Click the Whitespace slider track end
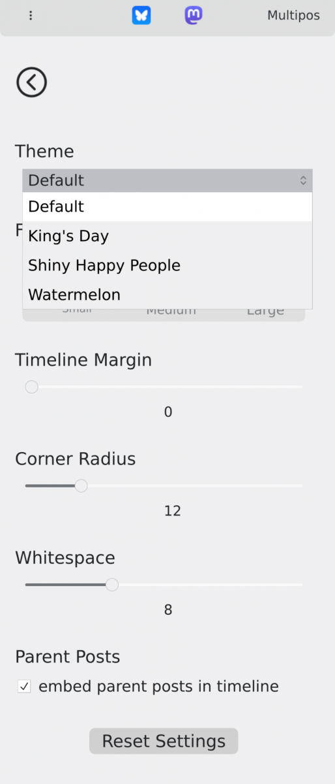The height and width of the screenshot is (784, 335). click(x=301, y=585)
